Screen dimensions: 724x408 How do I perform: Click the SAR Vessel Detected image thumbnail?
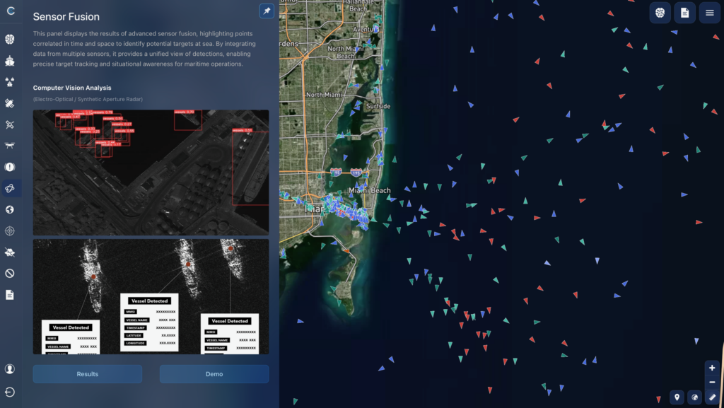pos(151,296)
